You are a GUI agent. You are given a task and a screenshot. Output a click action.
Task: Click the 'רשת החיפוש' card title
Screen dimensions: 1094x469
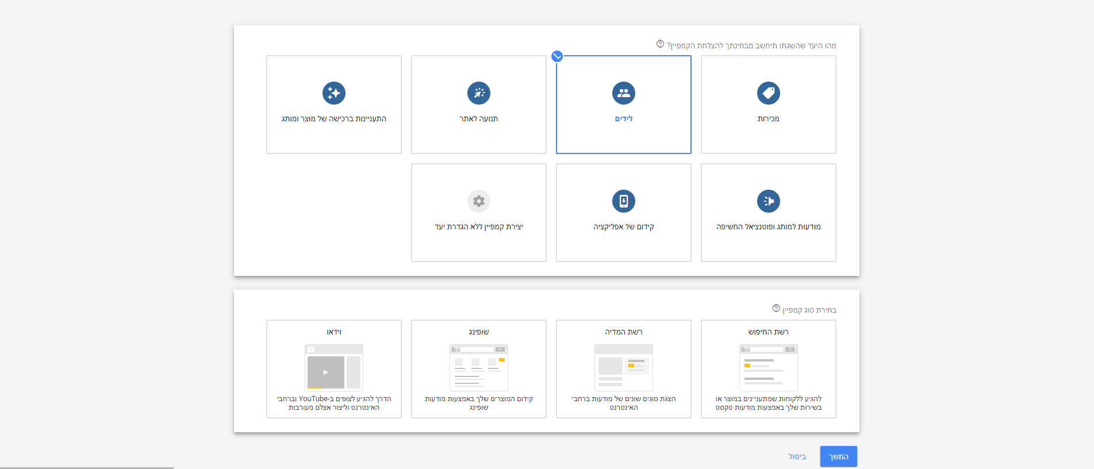[769, 332]
